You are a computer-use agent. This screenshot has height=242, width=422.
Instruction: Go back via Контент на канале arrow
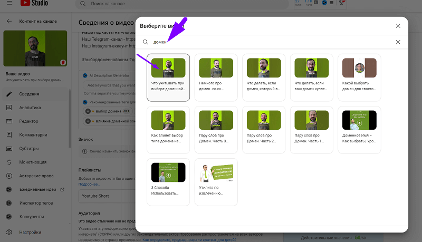pyautogui.click(x=9, y=21)
